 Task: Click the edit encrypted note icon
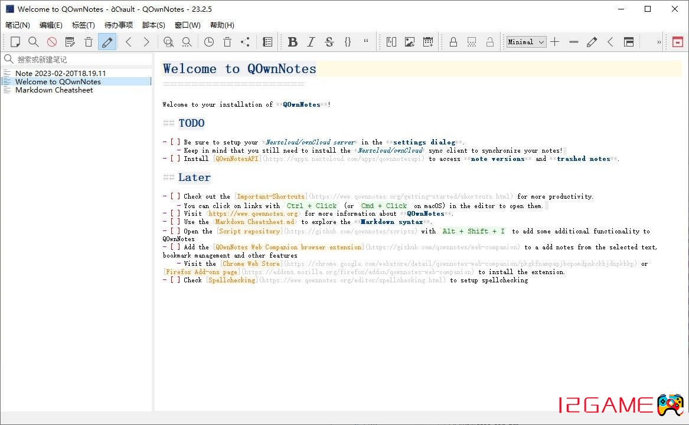(x=472, y=42)
